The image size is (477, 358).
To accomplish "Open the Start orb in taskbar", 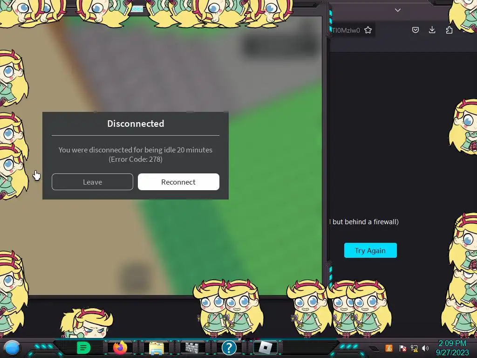I will [12, 348].
